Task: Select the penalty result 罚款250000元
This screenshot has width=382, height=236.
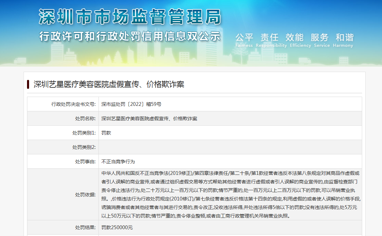Action: [117, 227]
